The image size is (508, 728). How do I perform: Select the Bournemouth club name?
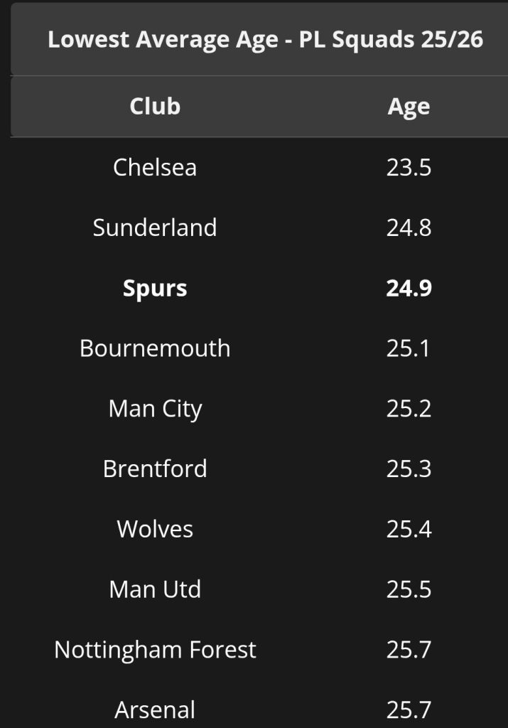tap(155, 348)
